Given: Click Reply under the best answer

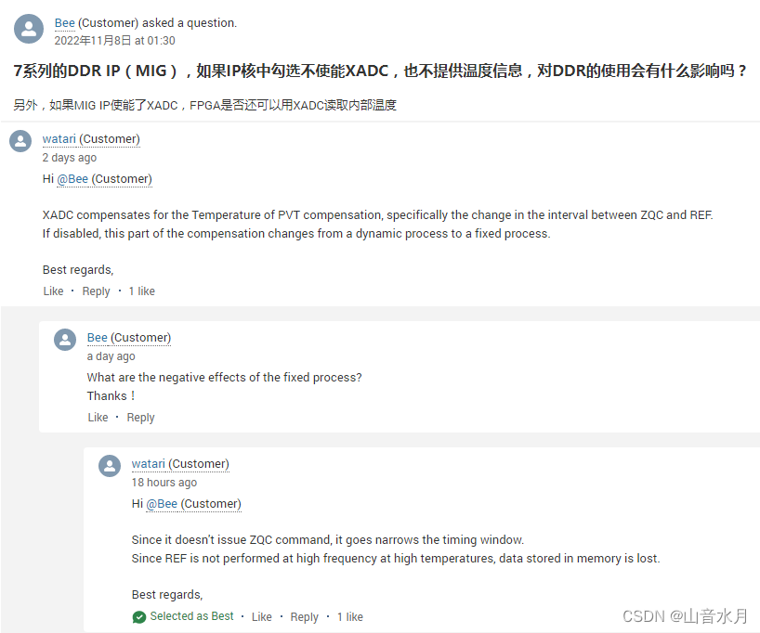Looking at the screenshot, I should (304, 616).
